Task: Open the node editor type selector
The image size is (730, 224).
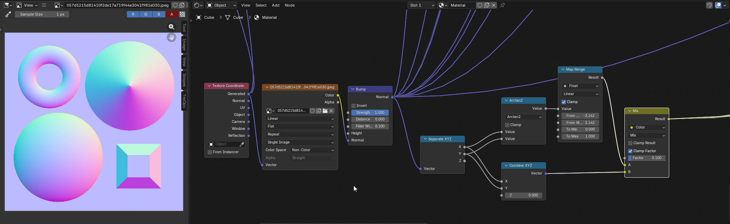Action: tap(198, 5)
